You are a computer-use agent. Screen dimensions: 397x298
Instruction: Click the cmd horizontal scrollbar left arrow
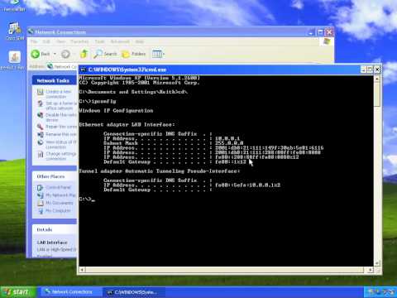pyautogui.click(x=82, y=270)
